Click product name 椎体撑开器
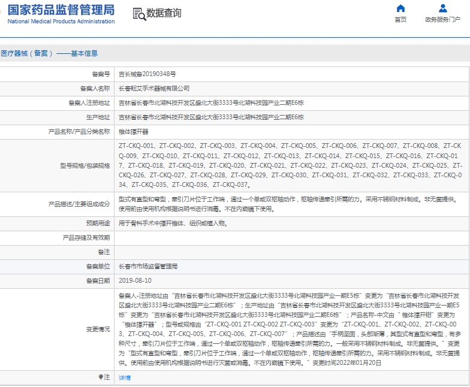Screen dimensions: 470x387 pos(133,132)
